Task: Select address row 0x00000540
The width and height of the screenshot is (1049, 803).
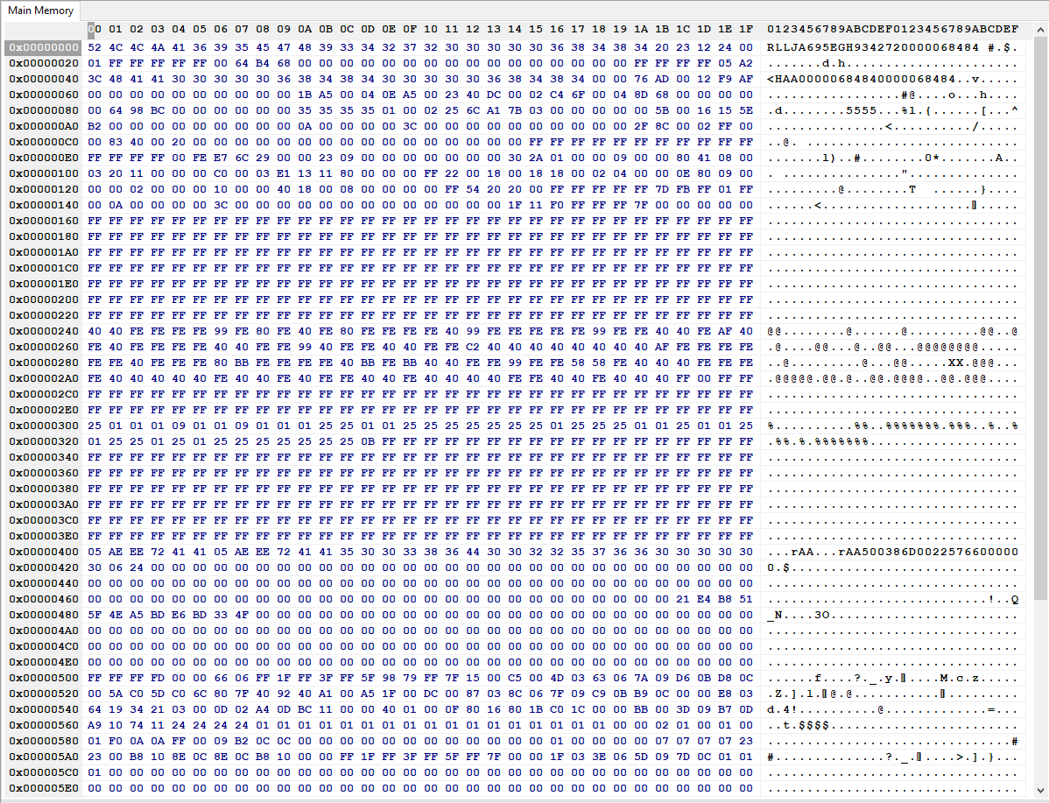Action: click(44, 709)
